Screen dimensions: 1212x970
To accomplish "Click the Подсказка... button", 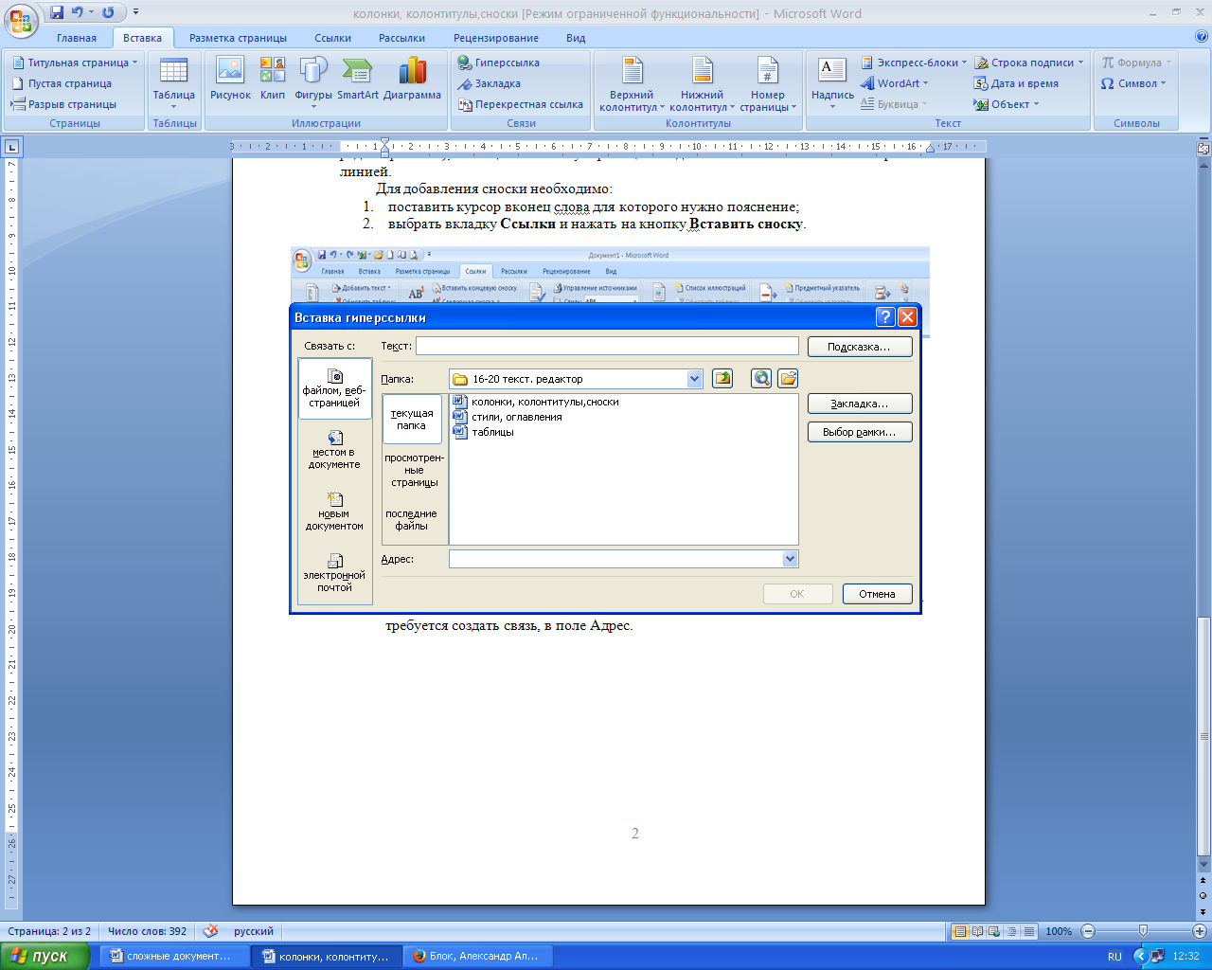I will pos(859,347).
